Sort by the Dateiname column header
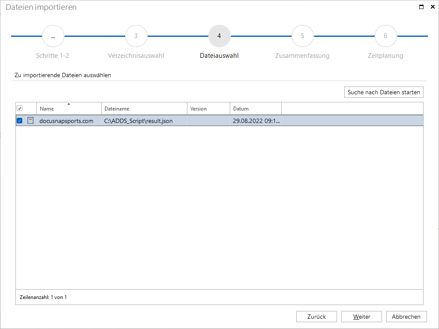 (x=144, y=108)
